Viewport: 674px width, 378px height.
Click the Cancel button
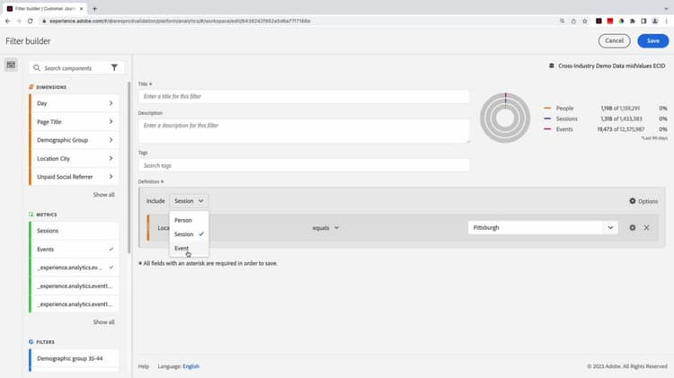(x=615, y=40)
